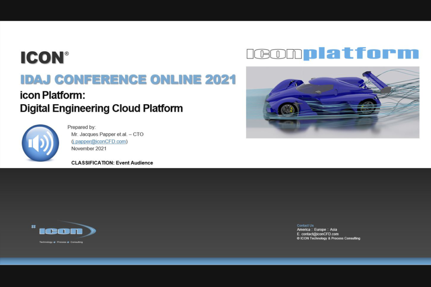
Task: Click the iconplatform logo at top right
Action: tap(332, 54)
